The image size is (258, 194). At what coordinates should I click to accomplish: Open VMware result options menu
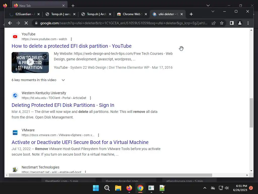pyautogui.click(x=99, y=135)
